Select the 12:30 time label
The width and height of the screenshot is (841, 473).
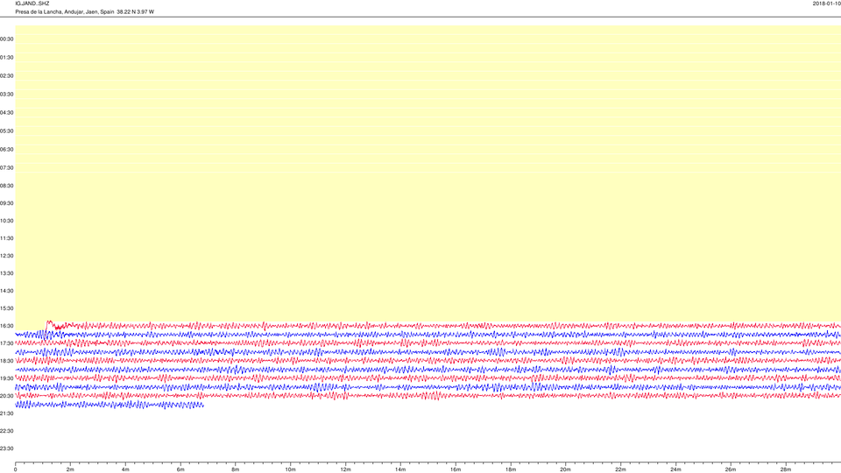click(6, 256)
